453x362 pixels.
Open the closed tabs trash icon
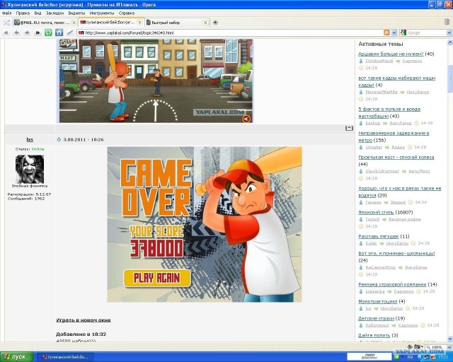click(x=447, y=22)
